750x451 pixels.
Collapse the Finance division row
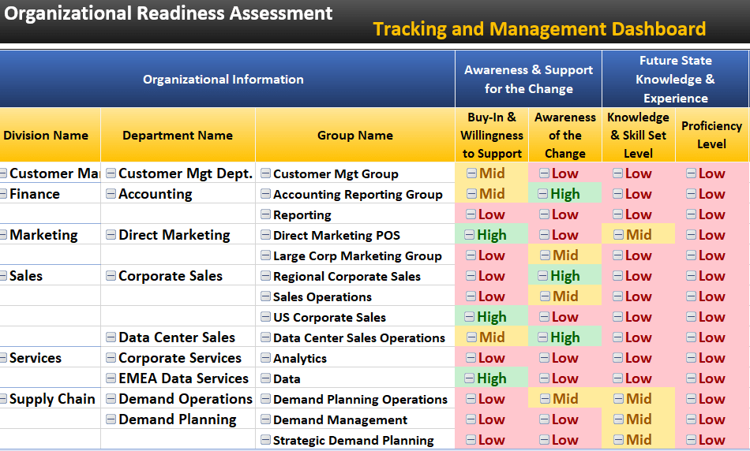2,193
